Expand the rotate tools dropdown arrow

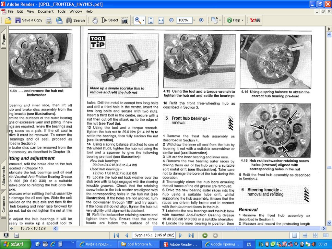point(220,20)
